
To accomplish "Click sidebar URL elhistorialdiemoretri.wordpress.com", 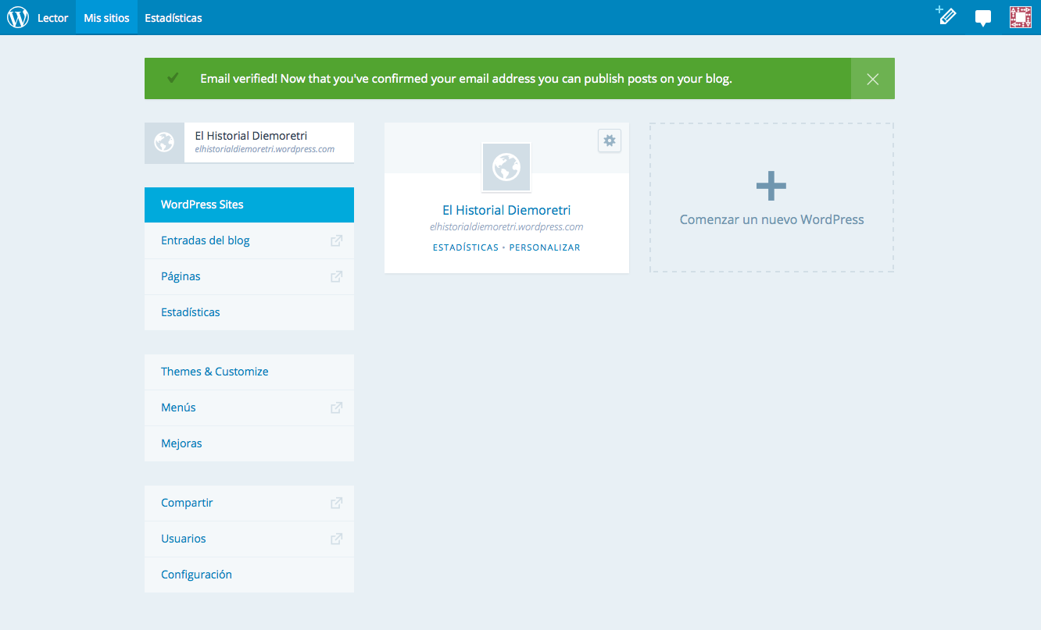I will point(265,149).
